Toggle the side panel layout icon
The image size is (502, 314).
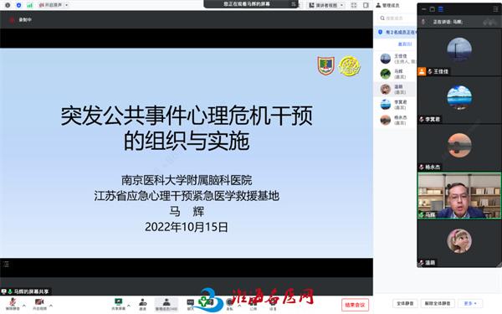(x=366, y=5)
